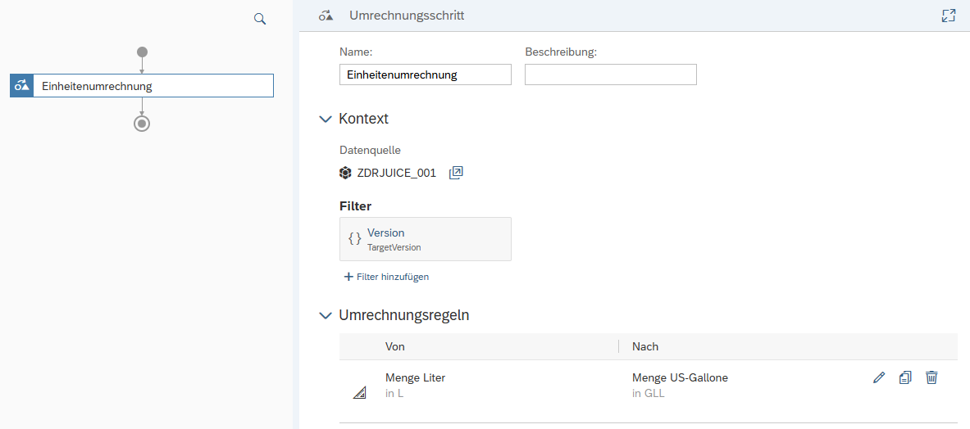Viewport: 970px width, 429px height.
Task: Click the 'in L' unit text
Action: [394, 394]
